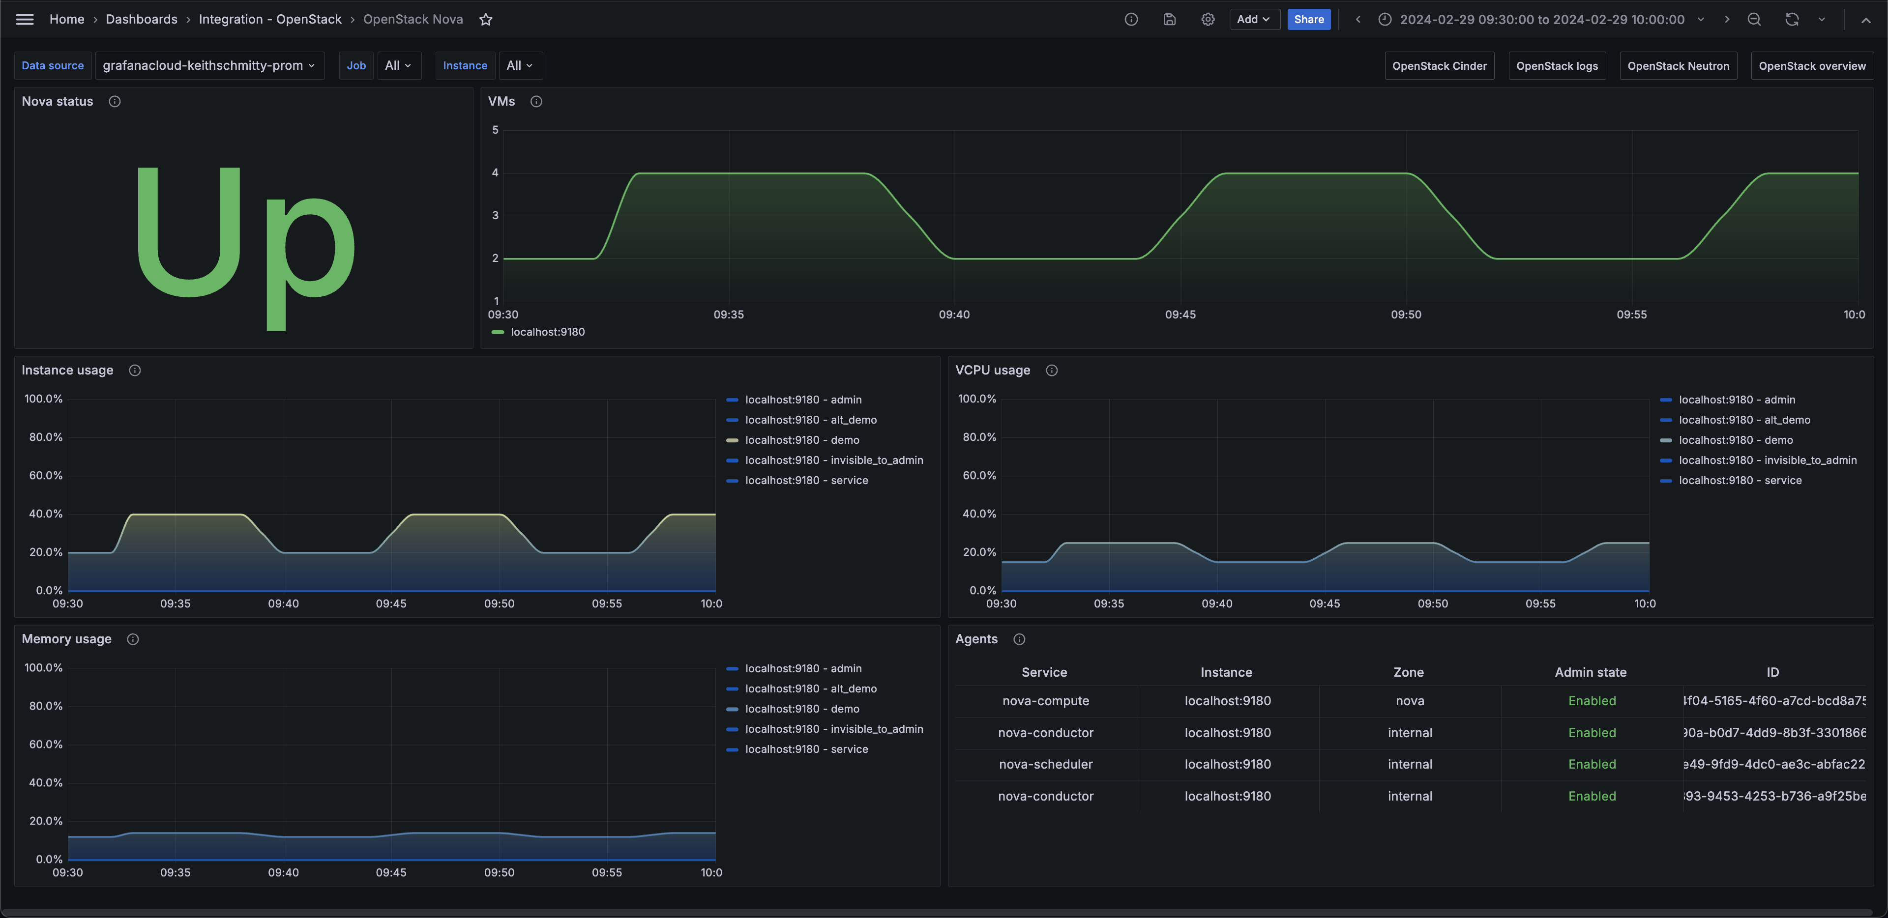
Task: Toggle the admin series in VCPU usage legend
Action: click(1736, 399)
